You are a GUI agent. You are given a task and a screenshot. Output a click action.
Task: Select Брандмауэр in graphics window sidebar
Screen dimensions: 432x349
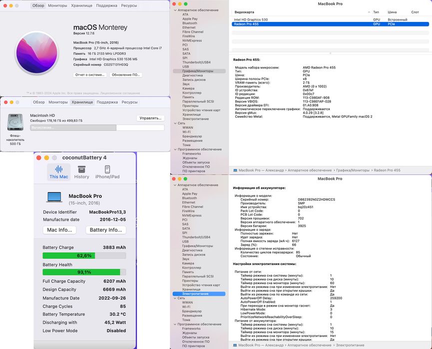coord(192,136)
